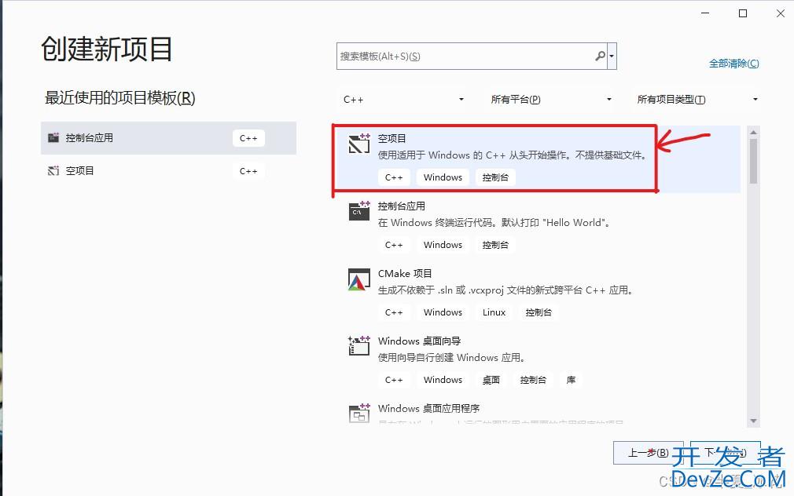Click the template list scrollbar thumb
The width and height of the screenshot is (794, 496).
[753, 162]
